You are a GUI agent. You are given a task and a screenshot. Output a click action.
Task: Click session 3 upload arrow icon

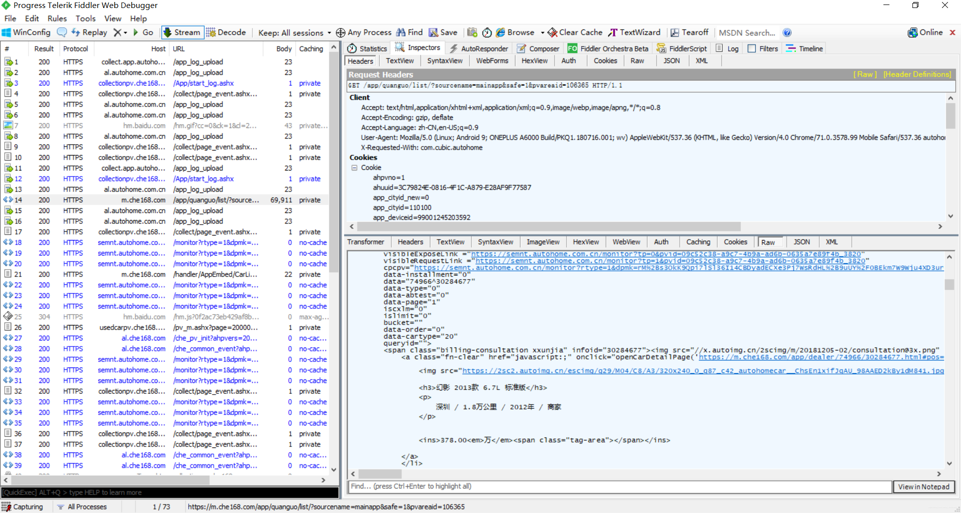pos(8,83)
